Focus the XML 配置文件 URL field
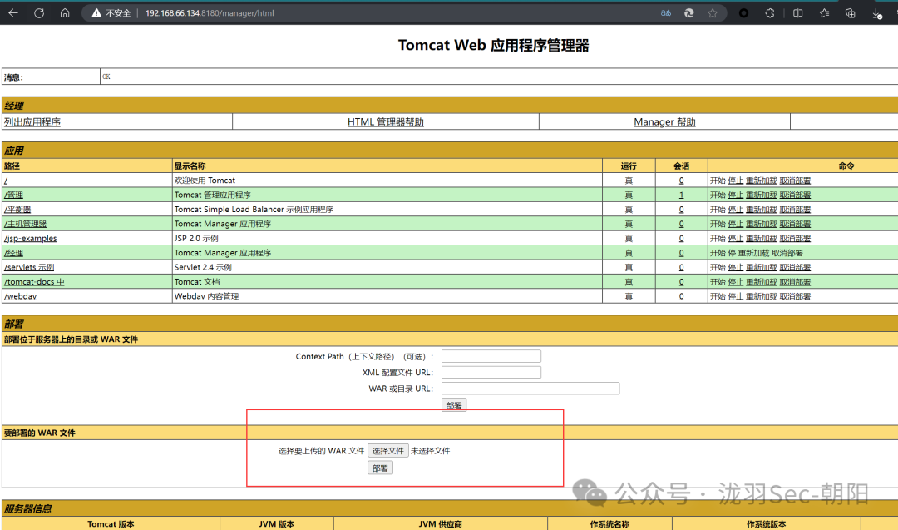The height and width of the screenshot is (530, 898). tap(491, 373)
